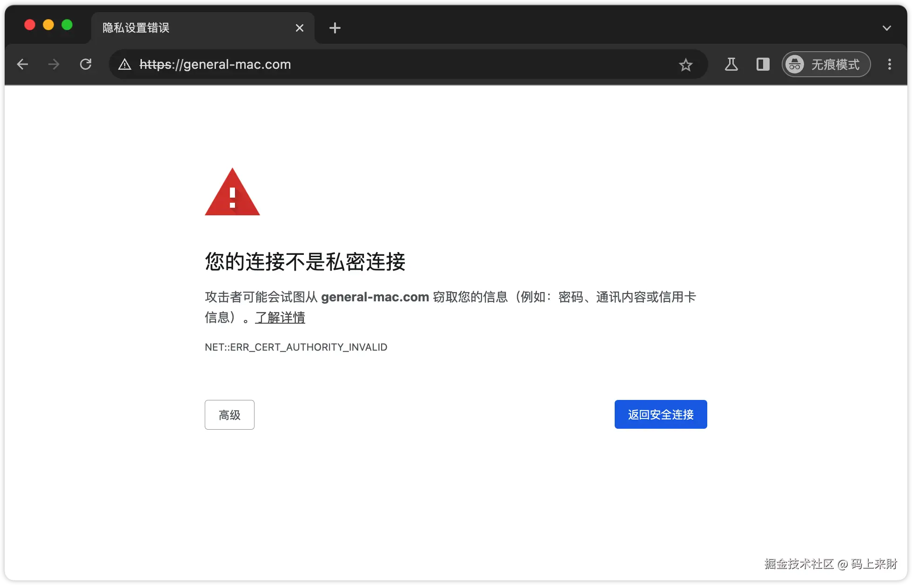Bookmark page with the star icon
Screen dimensions: 912x585
(685, 65)
